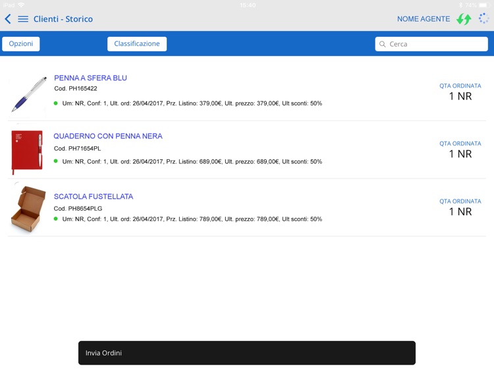Screen dimensions: 494x370
Task: Tap the cardboard box product thumbnail
Action: tap(28, 209)
